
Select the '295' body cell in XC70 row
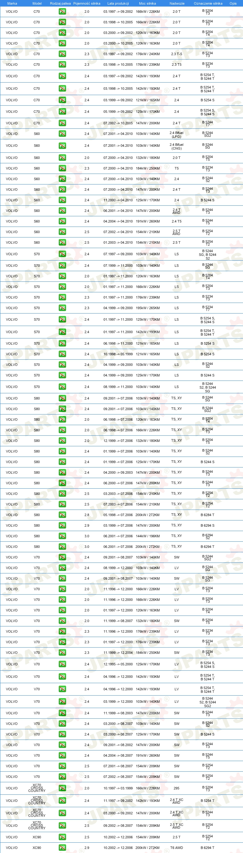177,788
